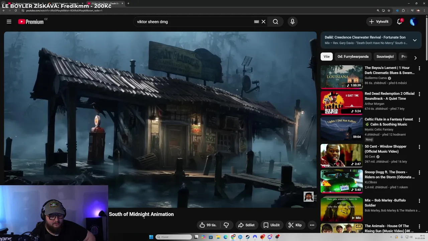This screenshot has width=428, height=241.
Task: Open the Snoop Dogg Riders on the Storm title
Action: (x=390, y=175)
